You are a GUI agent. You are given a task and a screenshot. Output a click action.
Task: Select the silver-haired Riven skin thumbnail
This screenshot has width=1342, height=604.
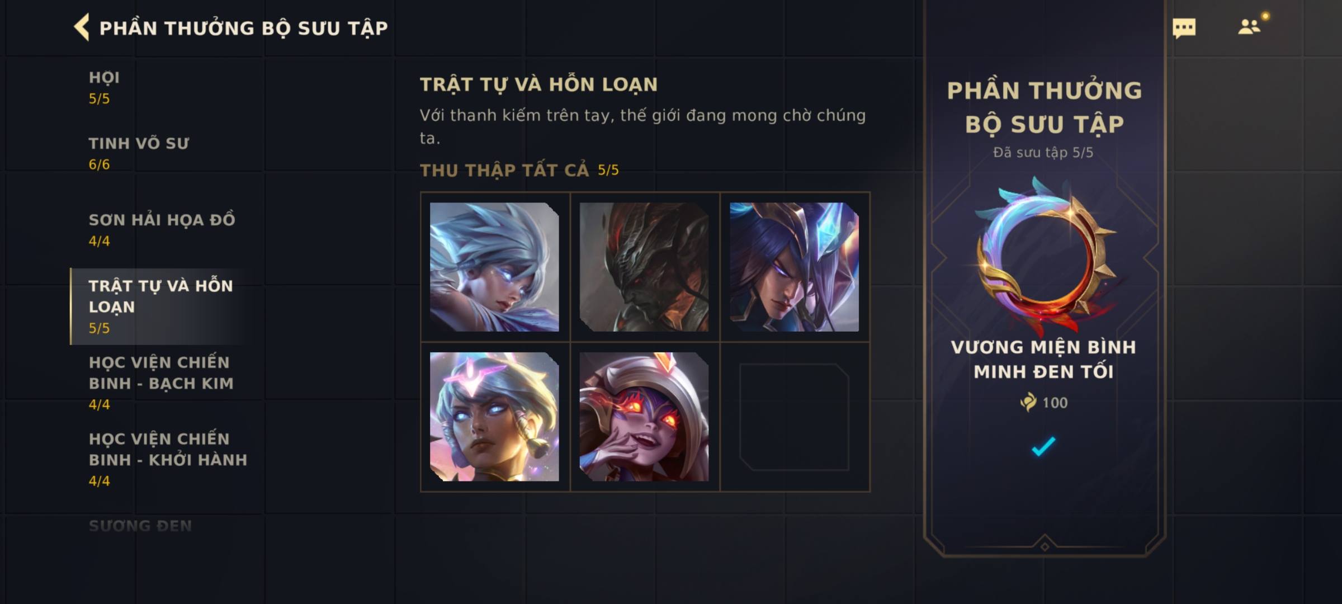coord(494,267)
